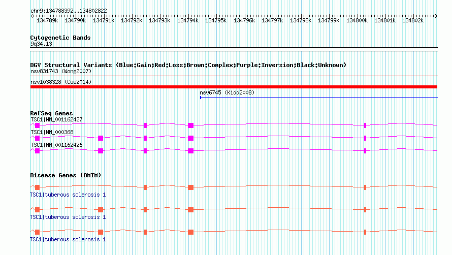Viewport: 452px width, 255px height.
Task: Click the 134790k ruler tick label
Action: click(x=75, y=20)
